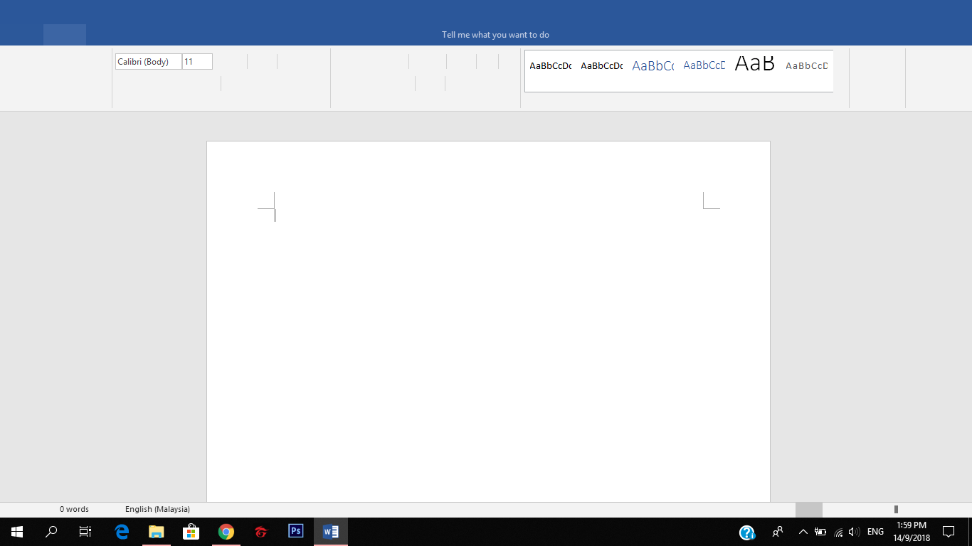Open Photoshop from the taskbar
The image size is (972, 546).
(x=295, y=531)
